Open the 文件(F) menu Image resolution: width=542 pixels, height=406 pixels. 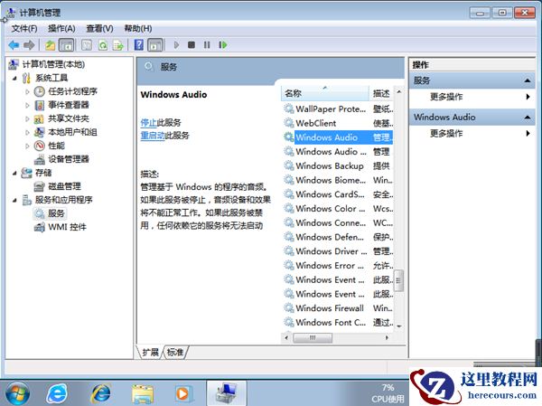tap(24, 28)
